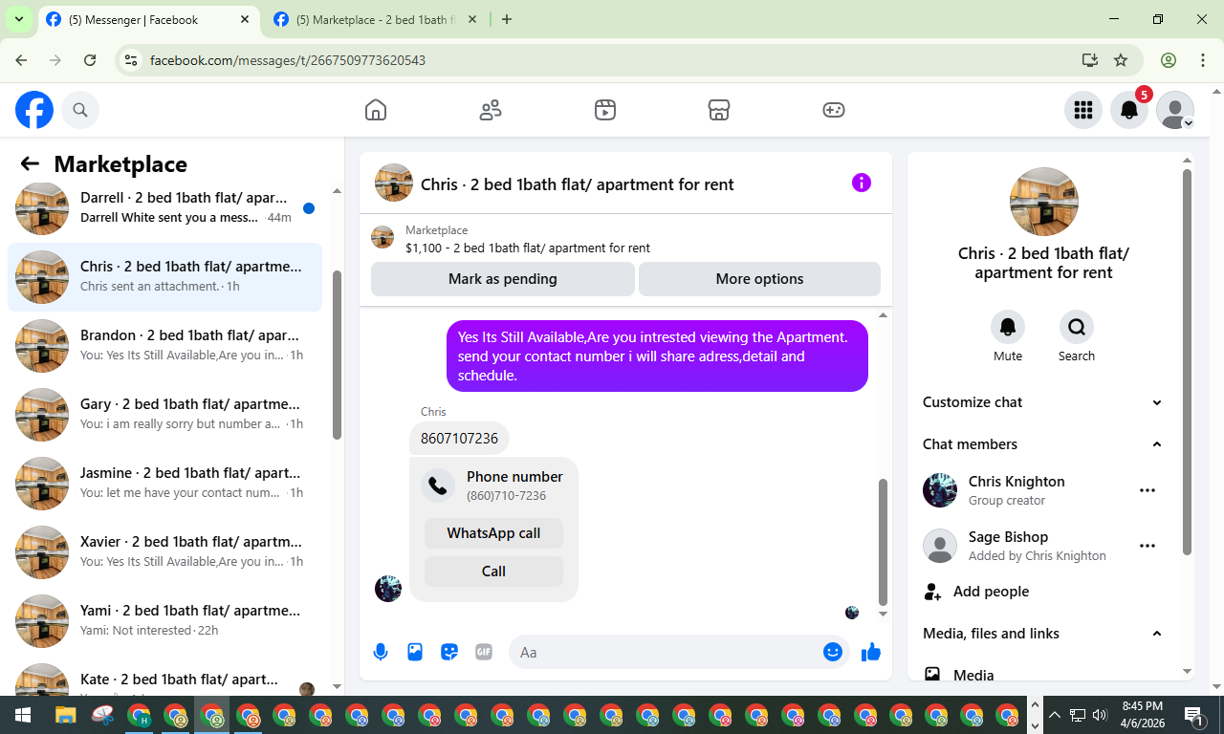
Task: Open the Jasmine conversation
Action: (164, 484)
